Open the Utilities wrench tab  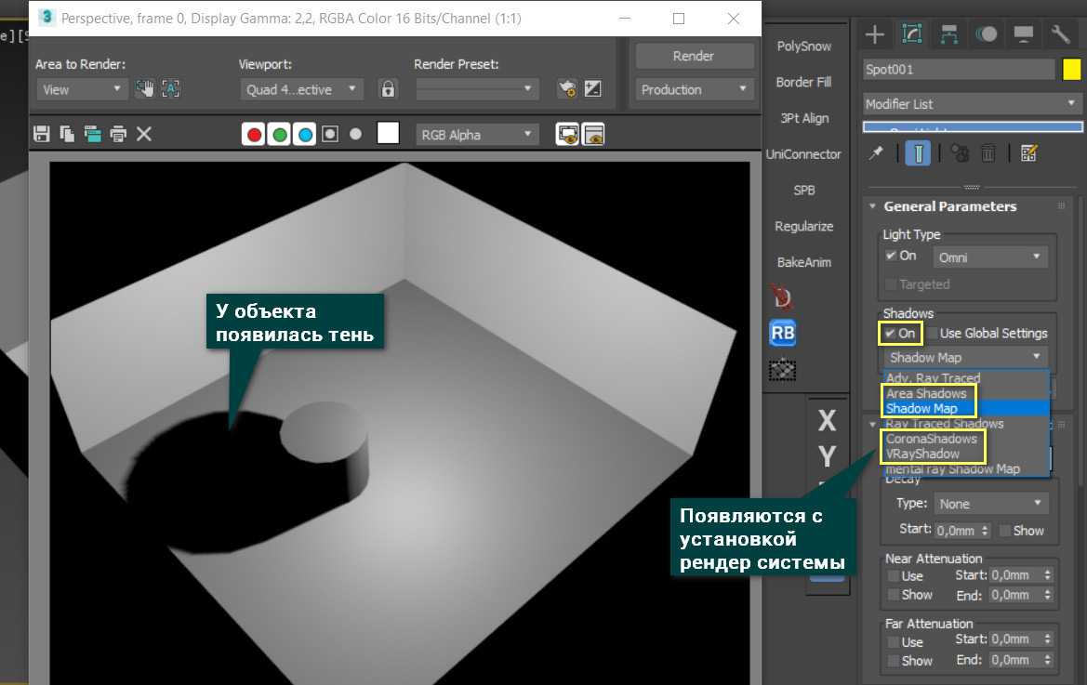coord(1061,35)
